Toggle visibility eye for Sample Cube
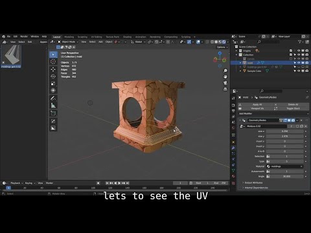The height and width of the screenshot is (233, 311). (299, 71)
